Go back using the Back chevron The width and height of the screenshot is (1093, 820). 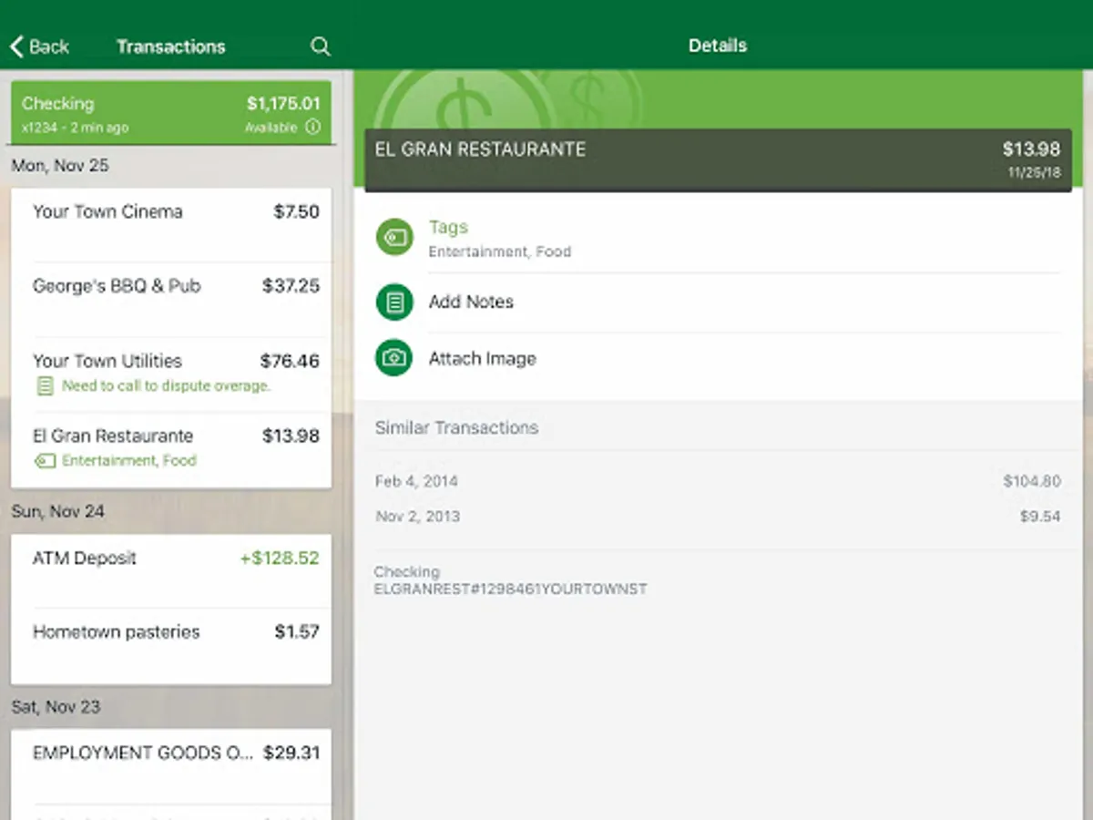16,46
